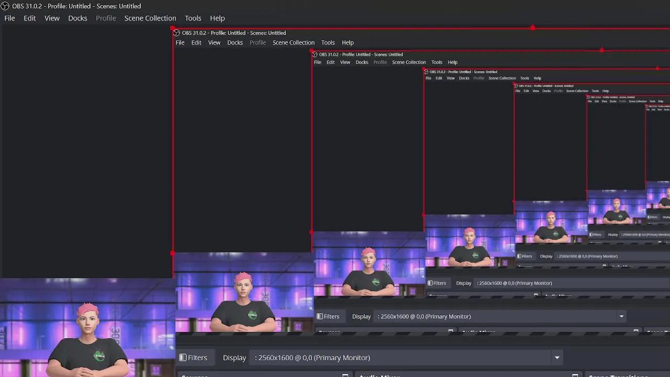Click the nested Audio Mixer pop-out icon
This screenshot has width=670, height=377.
coord(636,331)
